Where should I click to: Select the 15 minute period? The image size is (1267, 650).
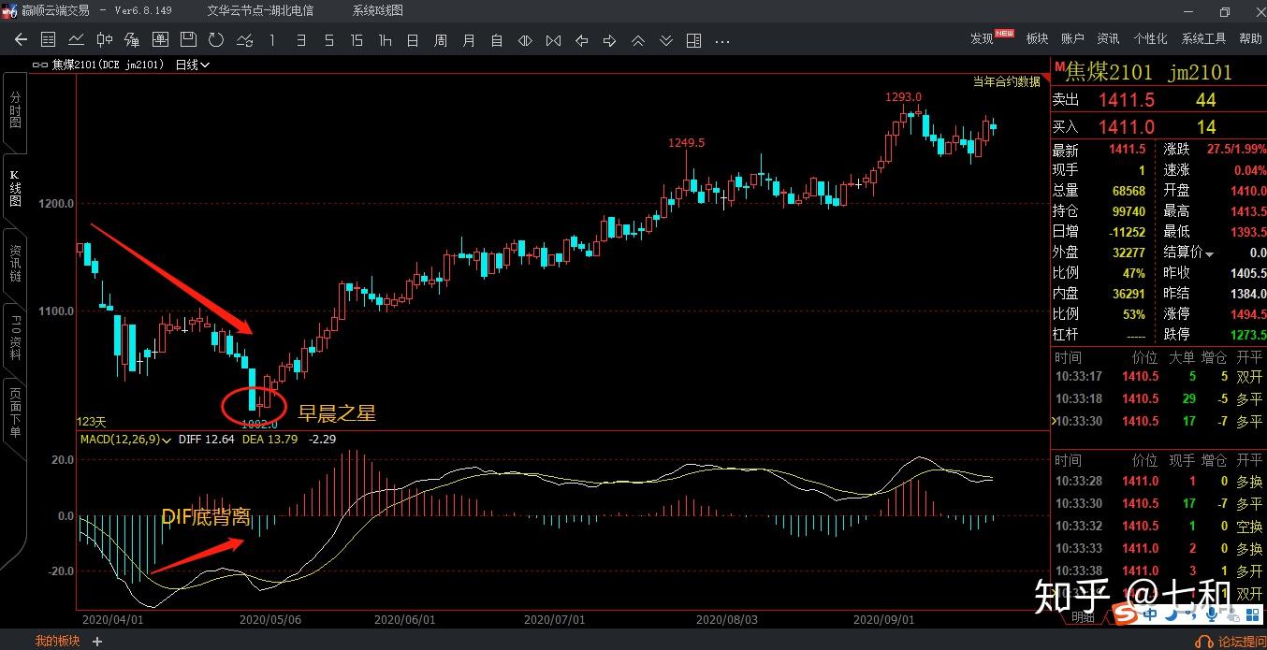357,40
